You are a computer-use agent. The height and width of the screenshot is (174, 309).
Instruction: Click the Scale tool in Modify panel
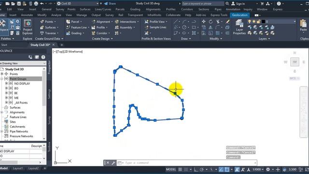(x=211, y=33)
